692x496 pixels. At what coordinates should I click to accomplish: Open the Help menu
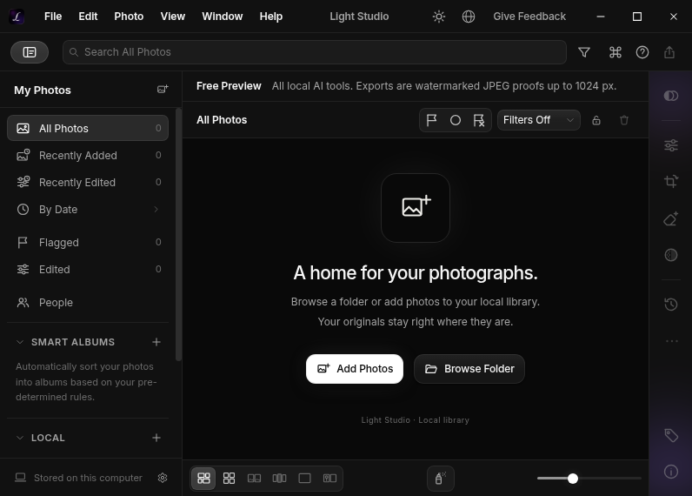click(x=271, y=17)
